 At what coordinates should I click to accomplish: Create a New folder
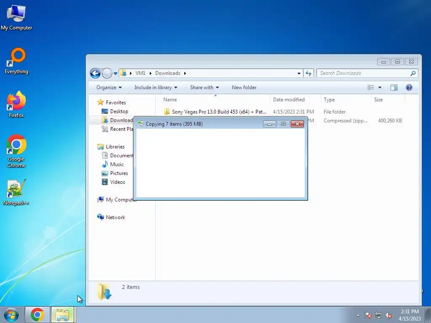(244, 87)
